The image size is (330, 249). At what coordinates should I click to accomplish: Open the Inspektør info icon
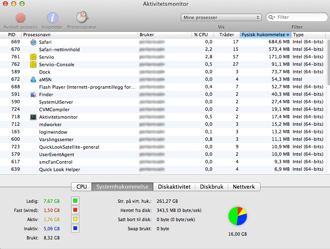(52, 18)
